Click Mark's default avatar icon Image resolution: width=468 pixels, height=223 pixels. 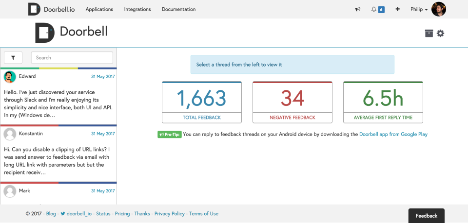coord(10,191)
